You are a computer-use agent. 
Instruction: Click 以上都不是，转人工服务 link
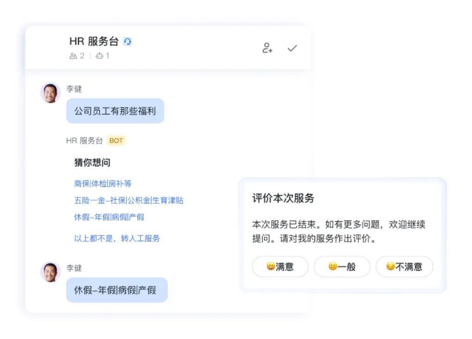click(x=117, y=239)
